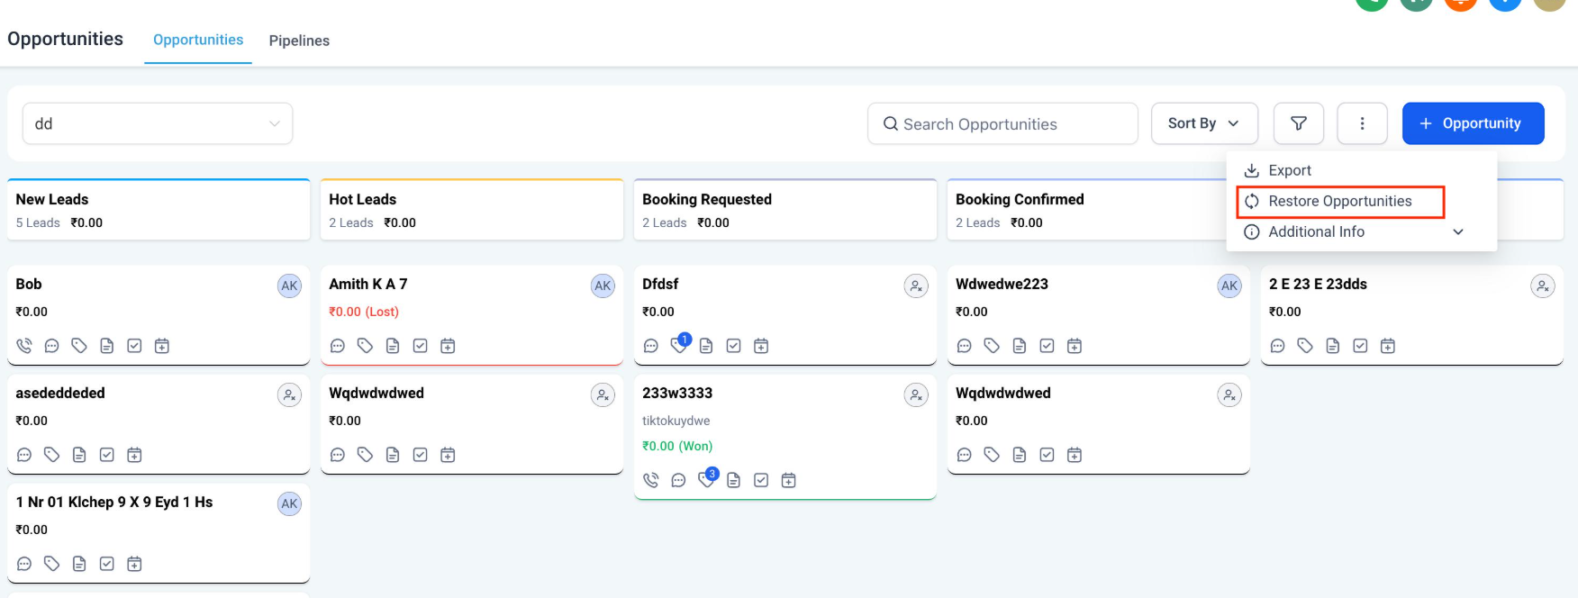The height and width of the screenshot is (598, 1578).
Task: Click the tiktokuydwe subtitle text
Action: (676, 421)
